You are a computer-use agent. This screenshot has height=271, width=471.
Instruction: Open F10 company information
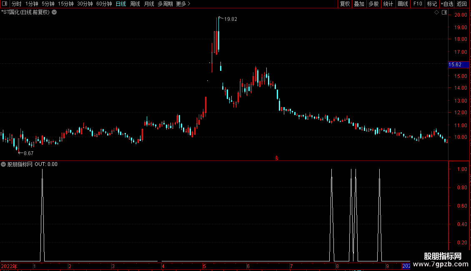418,4
